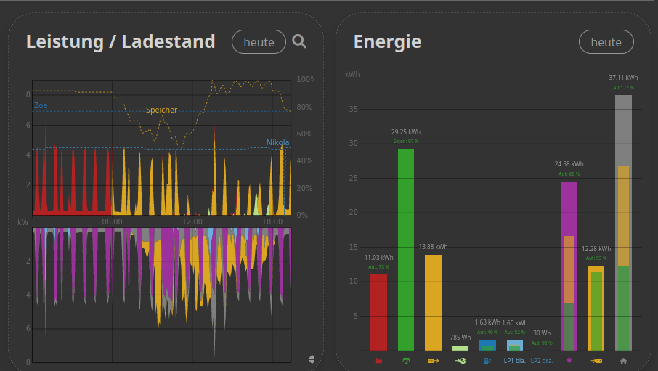Image resolution: width=658 pixels, height=371 pixels.
Task: Click the up-down arrows stepper under power graph
Action: point(312,359)
